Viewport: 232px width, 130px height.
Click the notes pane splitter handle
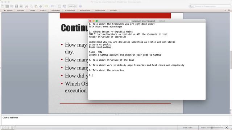coord(117,115)
